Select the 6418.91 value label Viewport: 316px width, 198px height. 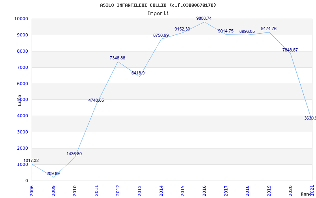(x=139, y=73)
